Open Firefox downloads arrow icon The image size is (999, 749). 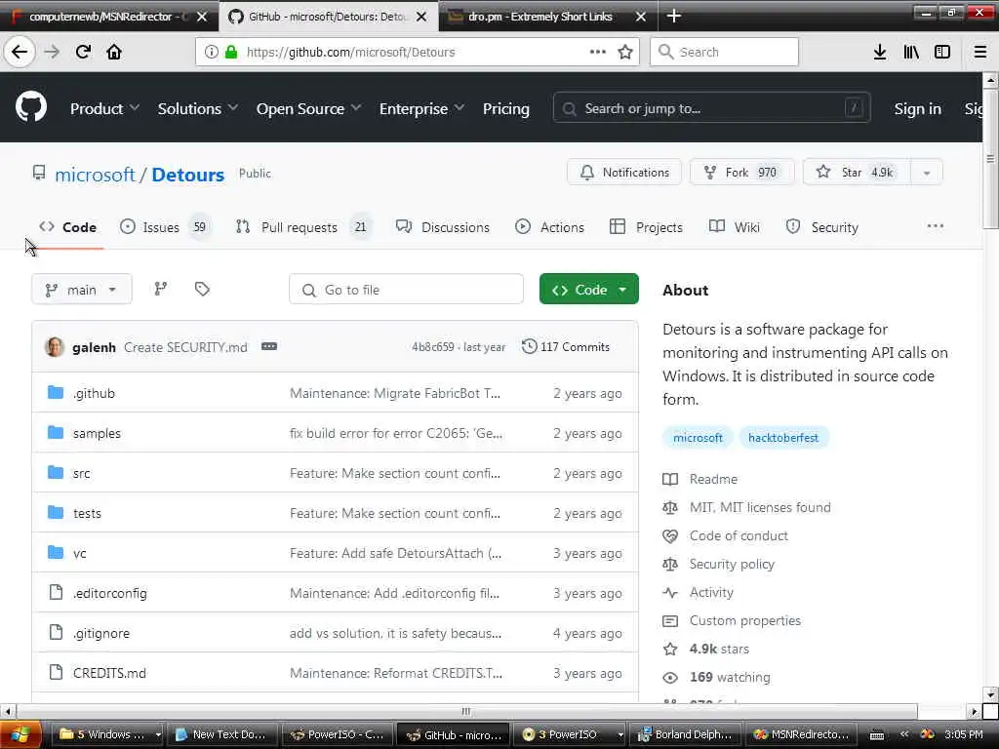click(x=880, y=52)
